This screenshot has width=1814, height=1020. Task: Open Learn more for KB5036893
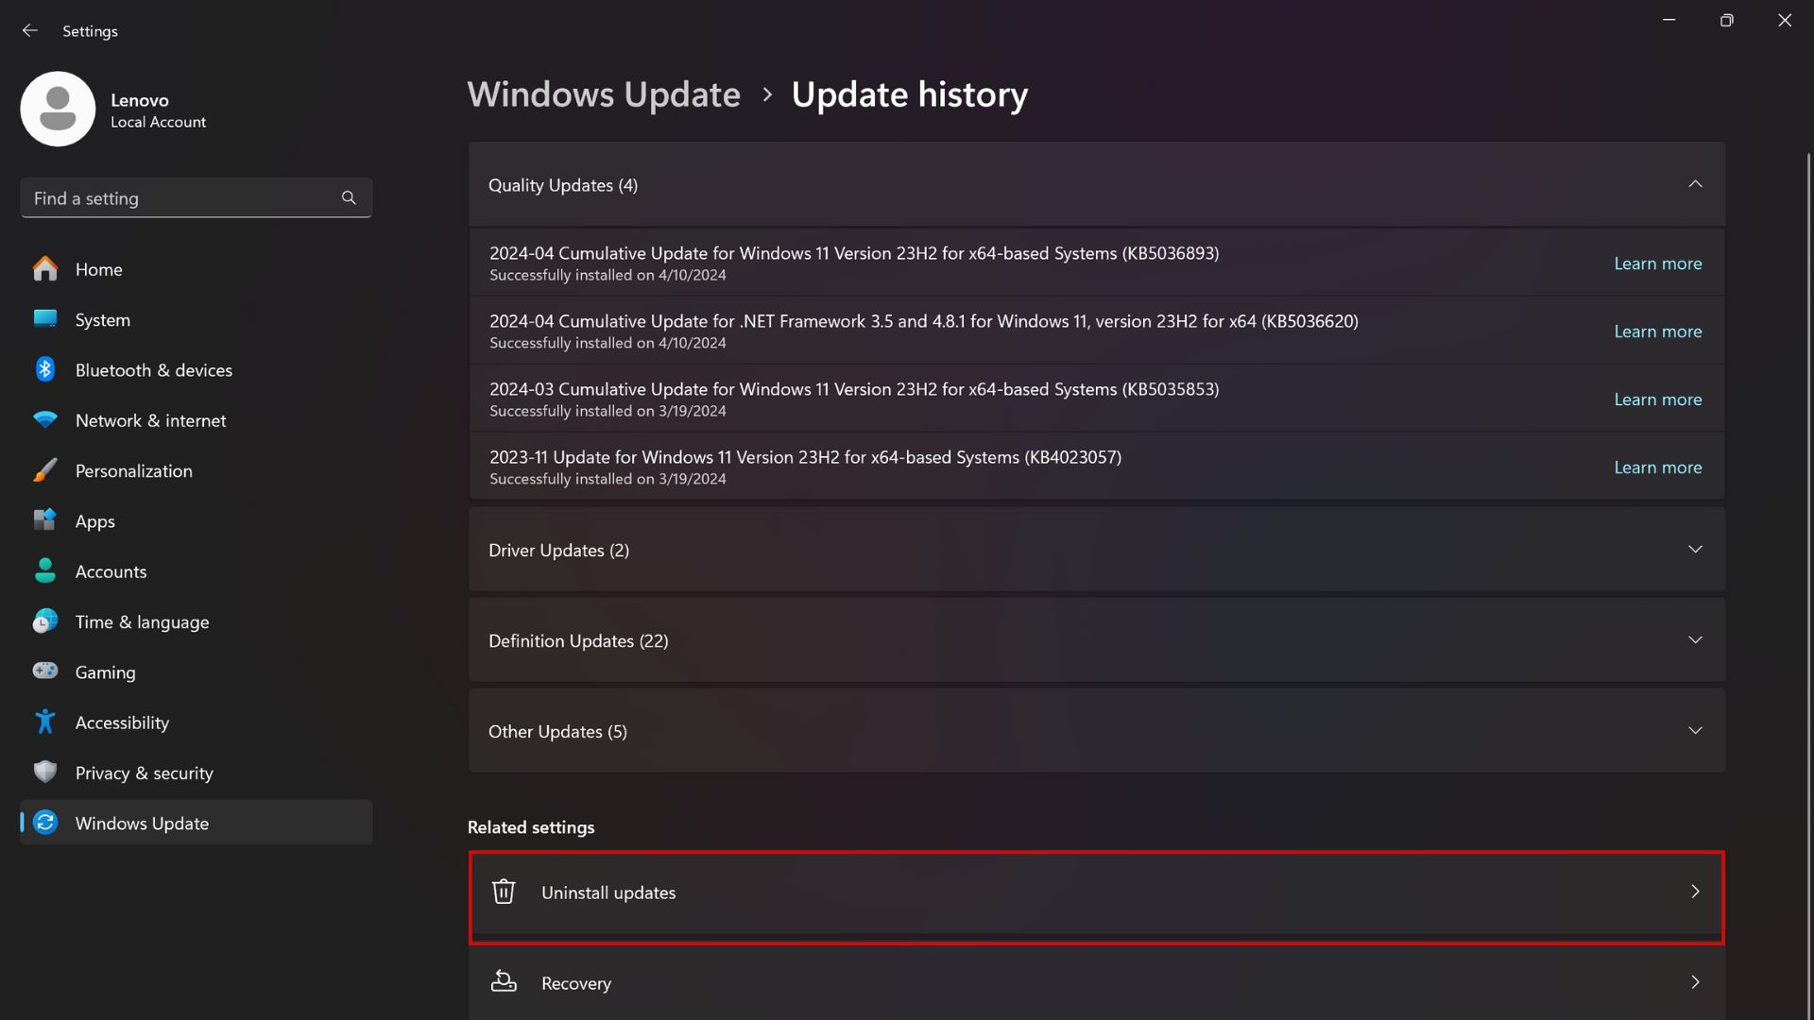pyautogui.click(x=1657, y=263)
